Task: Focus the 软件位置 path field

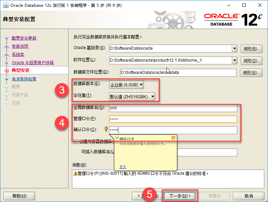Action: coord(170,60)
